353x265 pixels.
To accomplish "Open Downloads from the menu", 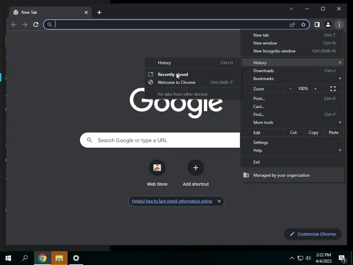I will (x=292, y=70).
